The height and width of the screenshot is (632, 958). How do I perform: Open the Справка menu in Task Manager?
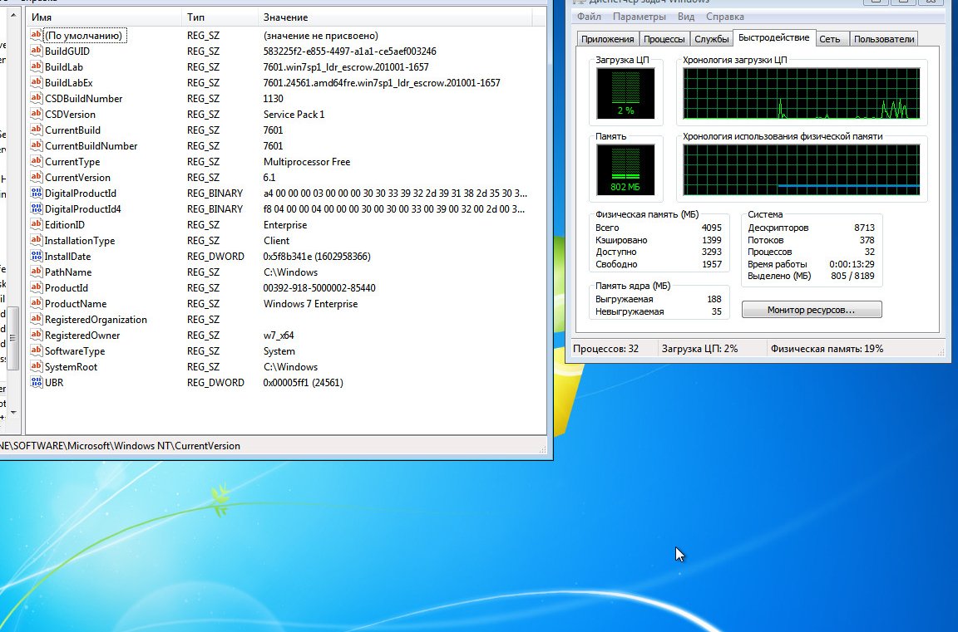tap(724, 17)
